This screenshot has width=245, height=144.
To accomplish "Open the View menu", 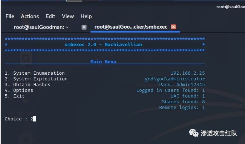I will pyautogui.click(x=68, y=16).
